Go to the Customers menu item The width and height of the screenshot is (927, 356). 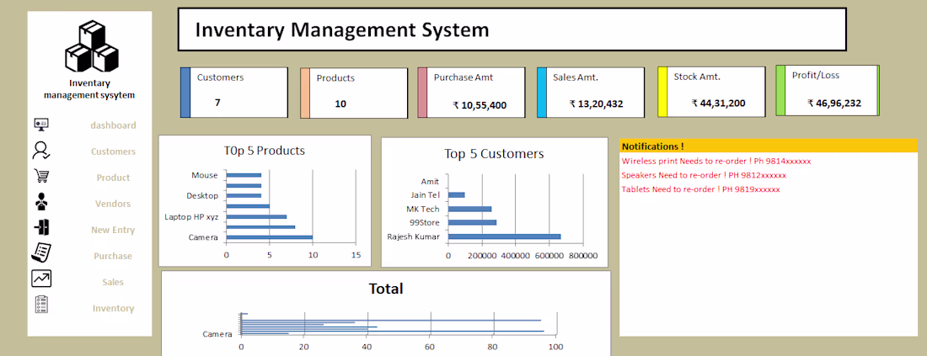pyautogui.click(x=113, y=151)
